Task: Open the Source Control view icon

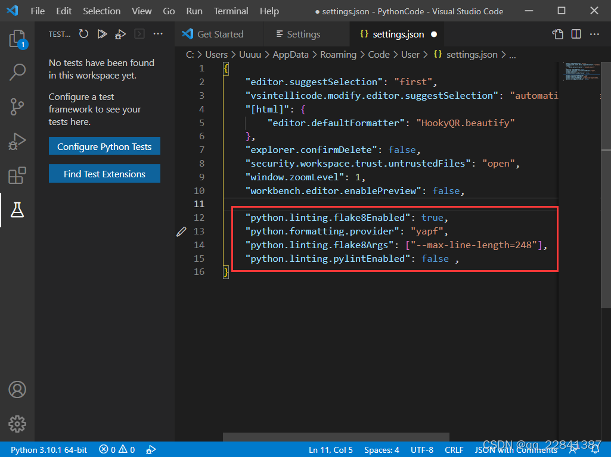Action: (x=17, y=107)
